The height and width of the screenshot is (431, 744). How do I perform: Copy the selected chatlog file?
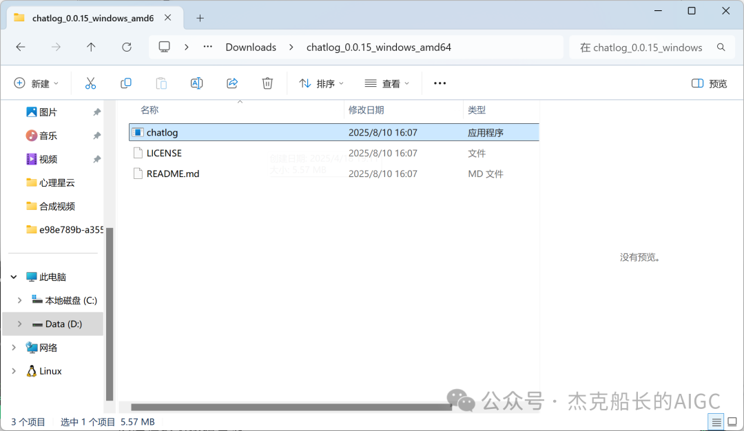(x=126, y=83)
